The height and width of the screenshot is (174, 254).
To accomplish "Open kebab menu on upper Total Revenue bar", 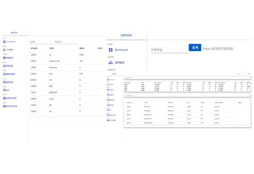I will tap(249, 78).
